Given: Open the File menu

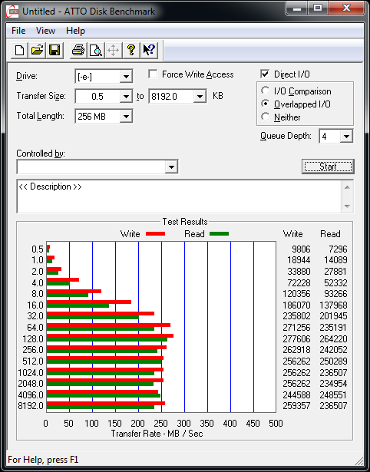Looking at the screenshot, I should [x=18, y=31].
